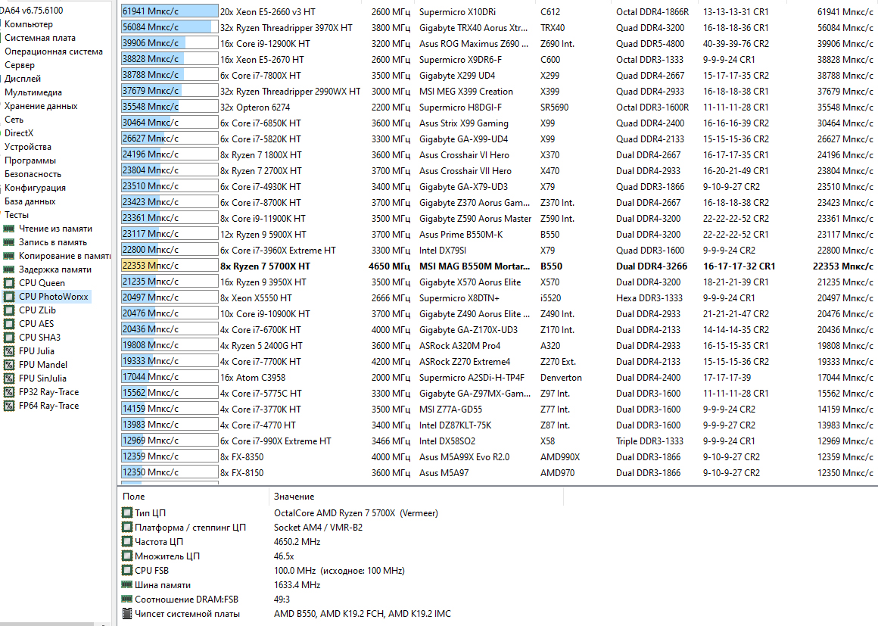
Task: Select База данных in the sidebar
Action: tap(30, 201)
